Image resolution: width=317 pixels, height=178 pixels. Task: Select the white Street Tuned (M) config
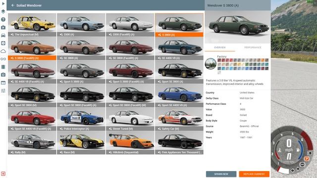[x=130, y=119]
